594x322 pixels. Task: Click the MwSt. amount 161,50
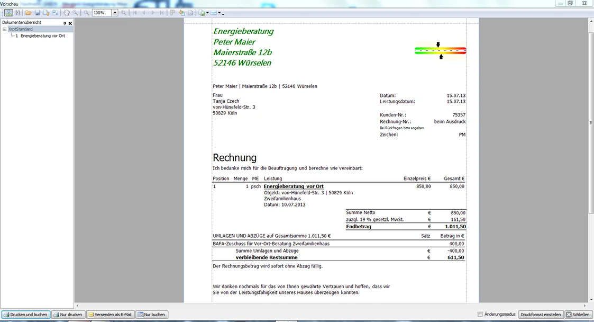[x=458, y=220]
